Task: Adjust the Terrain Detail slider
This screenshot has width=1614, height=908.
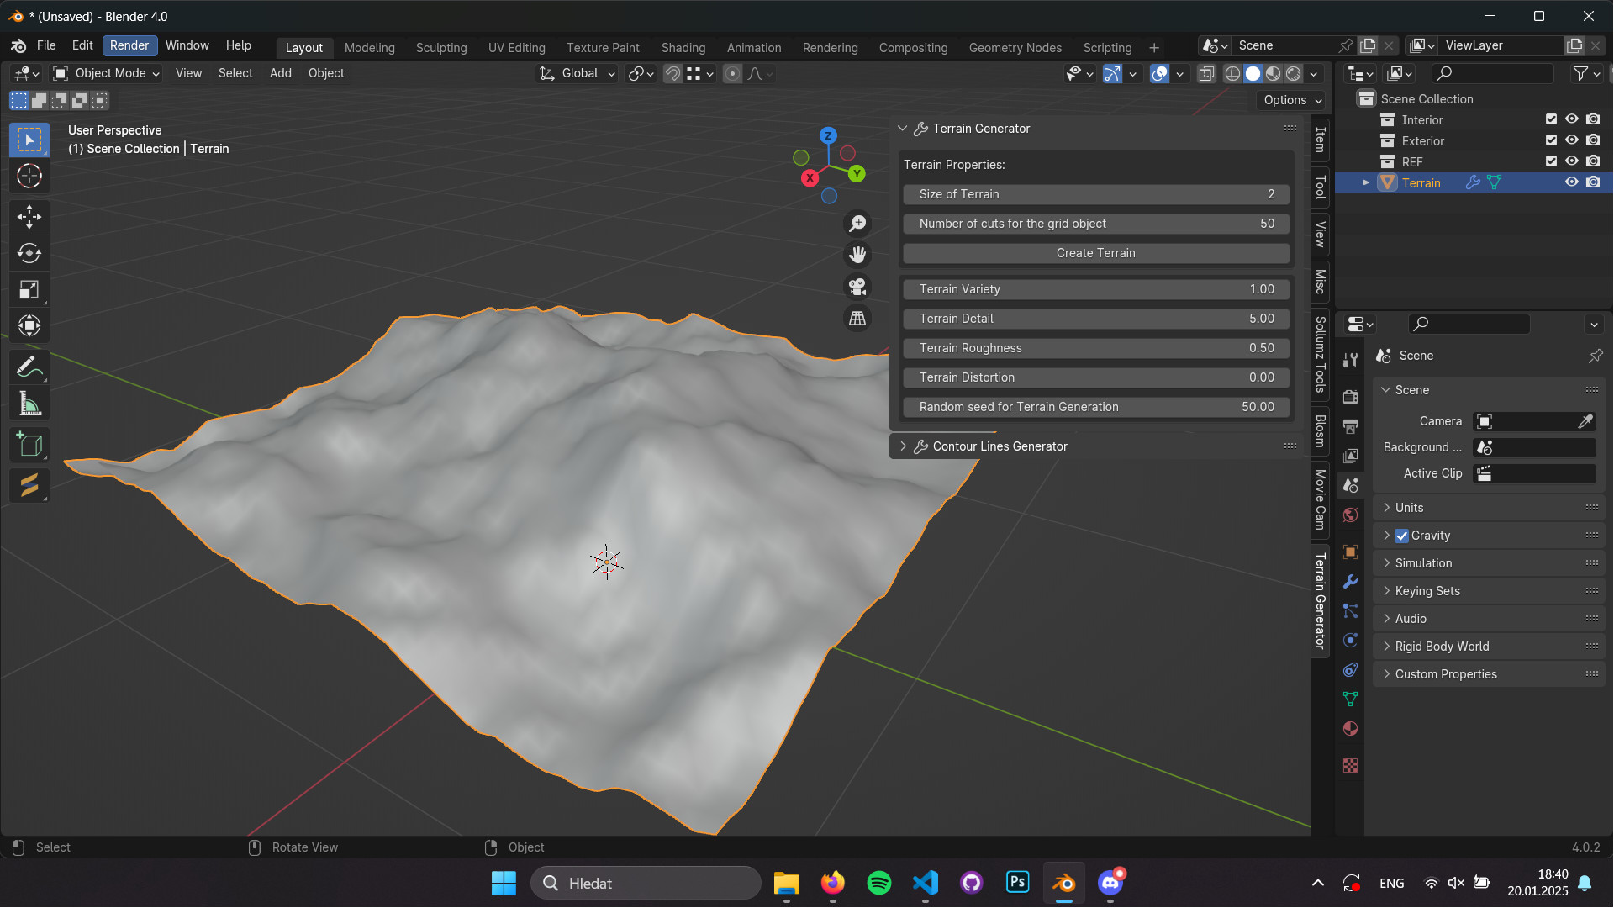Action: (1095, 319)
